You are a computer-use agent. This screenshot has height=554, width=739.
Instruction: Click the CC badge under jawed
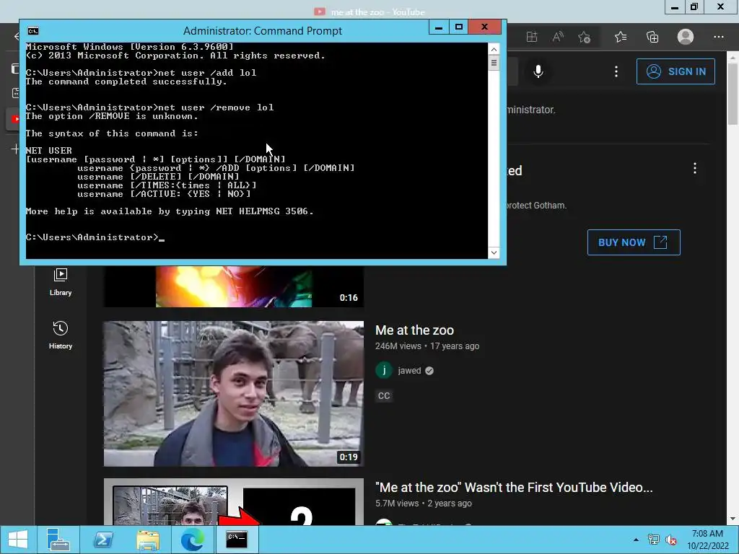(384, 396)
